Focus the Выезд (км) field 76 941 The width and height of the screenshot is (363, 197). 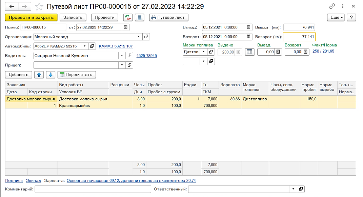pos(299,27)
